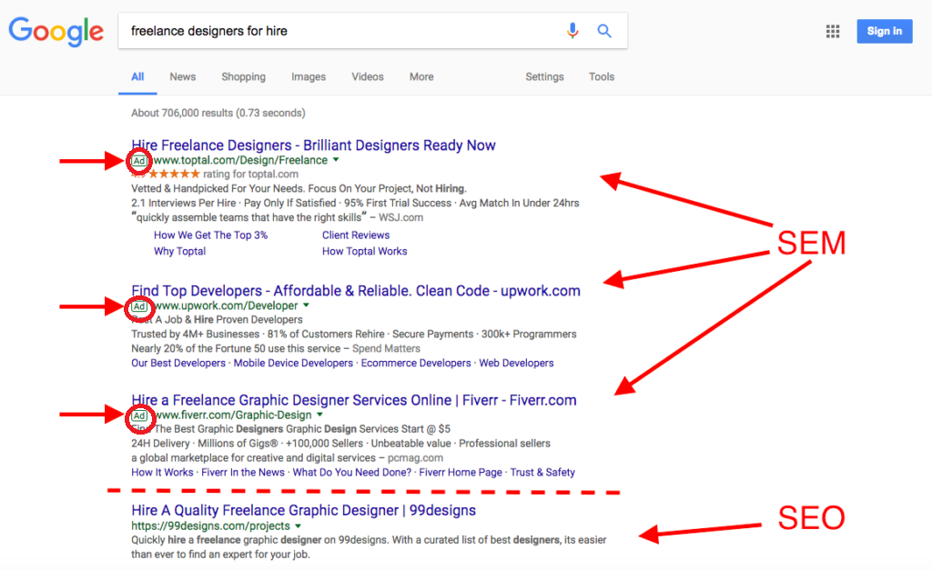
Task: Click the Sign in button
Action: 885,32
